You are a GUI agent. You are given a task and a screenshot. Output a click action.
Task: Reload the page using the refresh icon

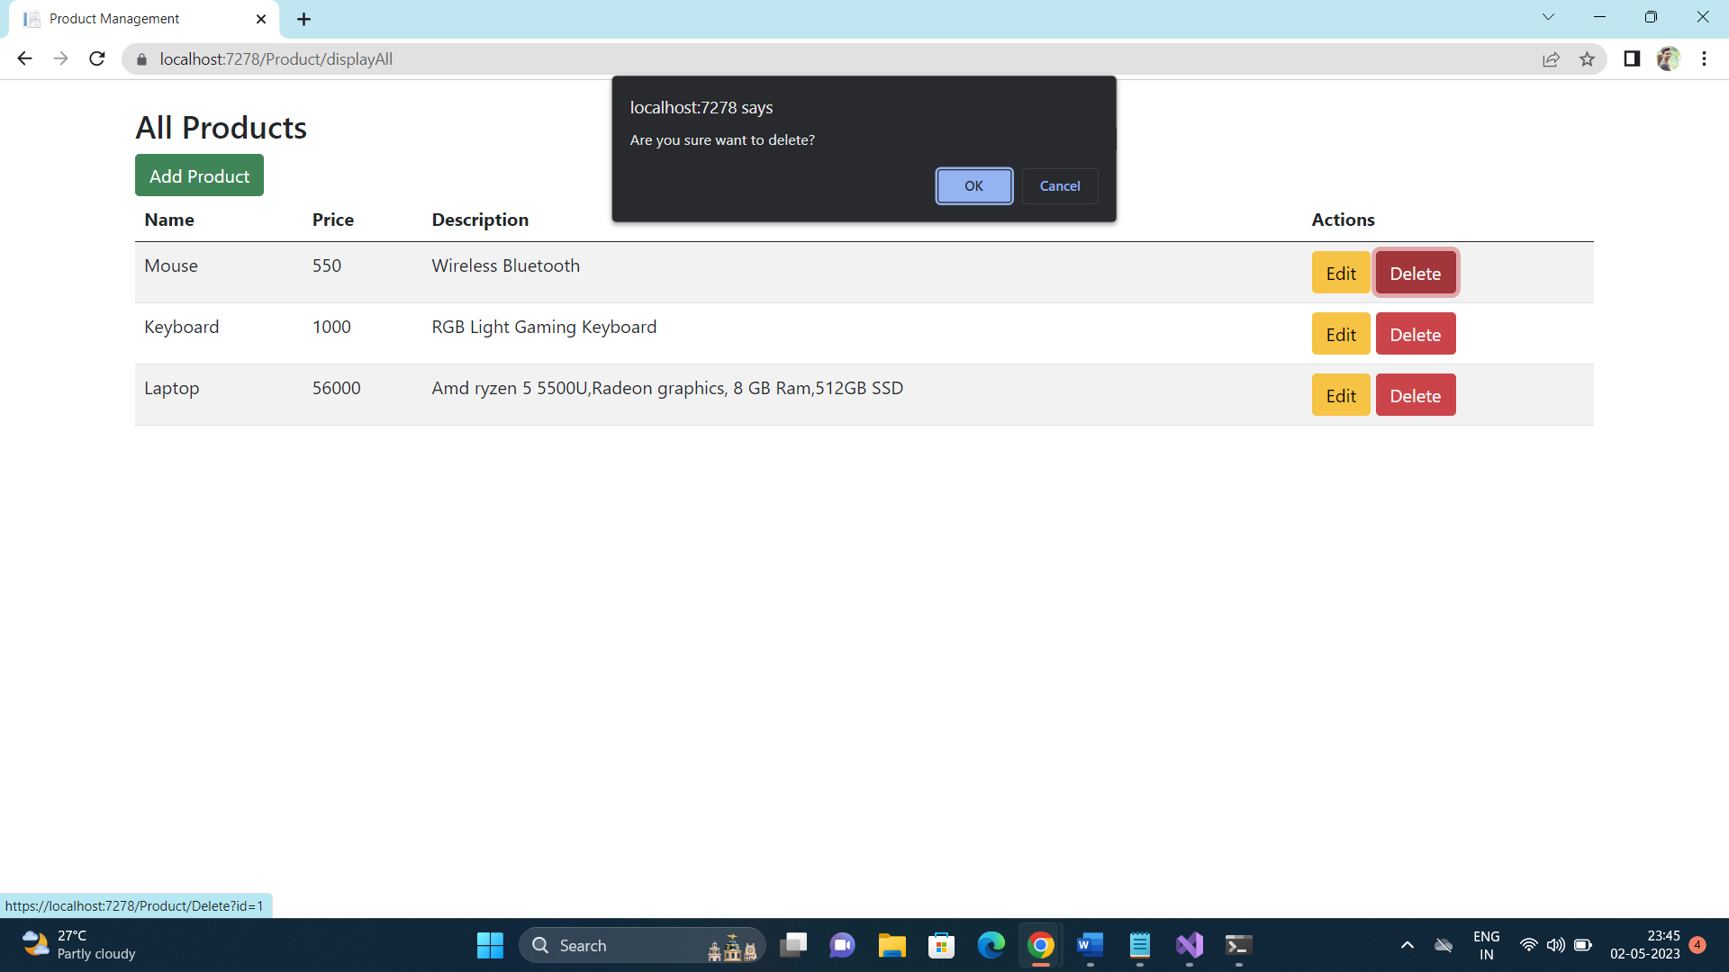click(x=96, y=58)
